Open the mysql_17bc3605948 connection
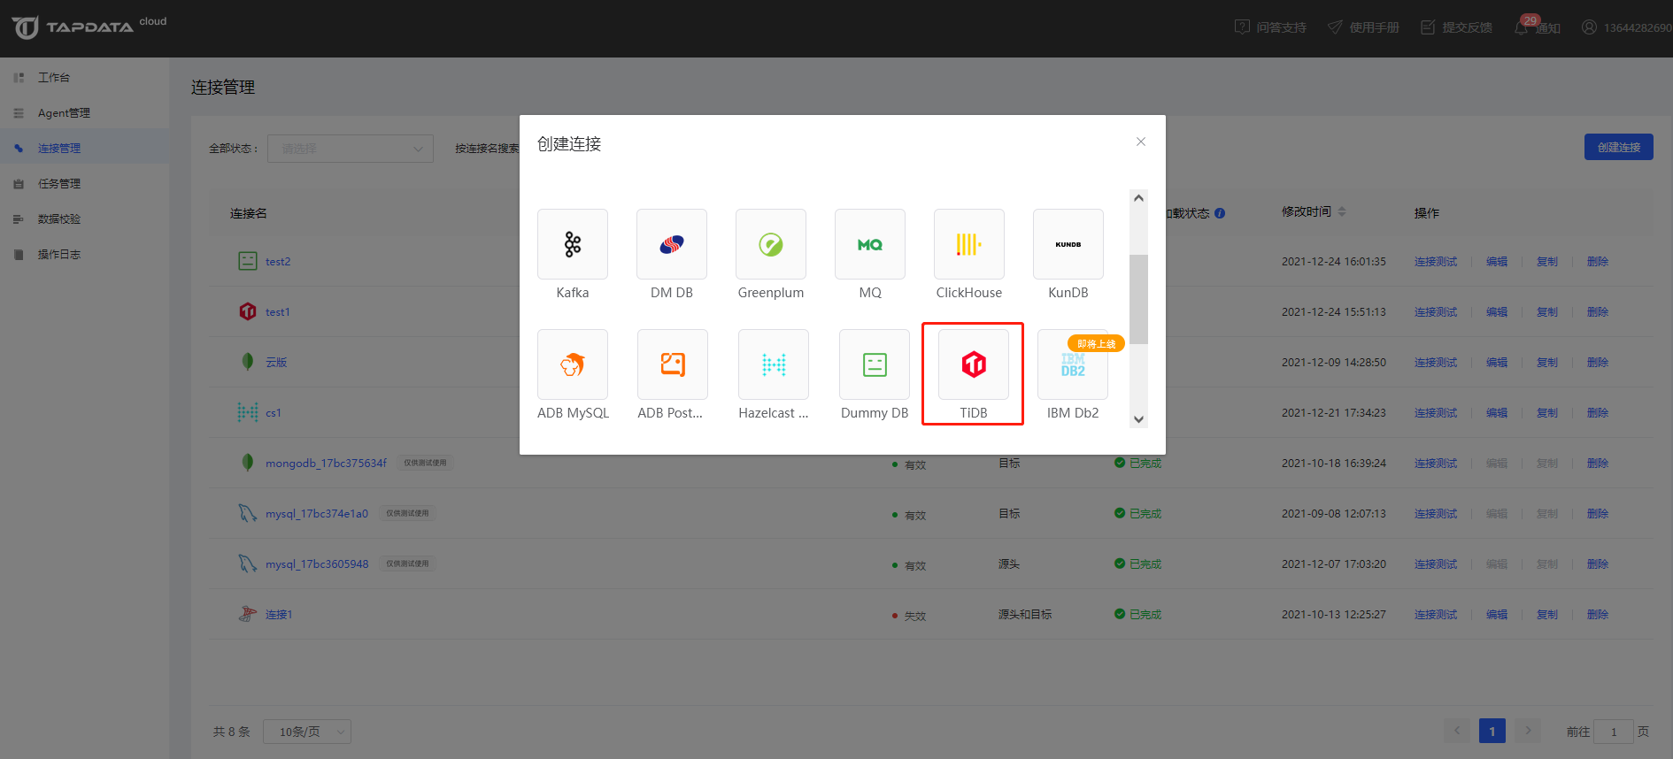This screenshot has width=1673, height=759. pos(317,564)
